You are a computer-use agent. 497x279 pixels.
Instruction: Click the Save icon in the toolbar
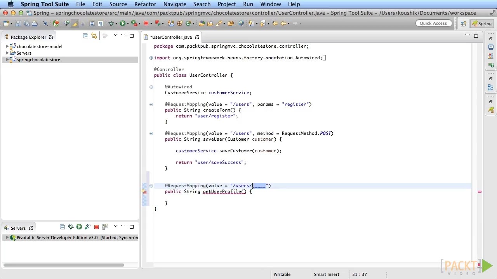coord(18,24)
